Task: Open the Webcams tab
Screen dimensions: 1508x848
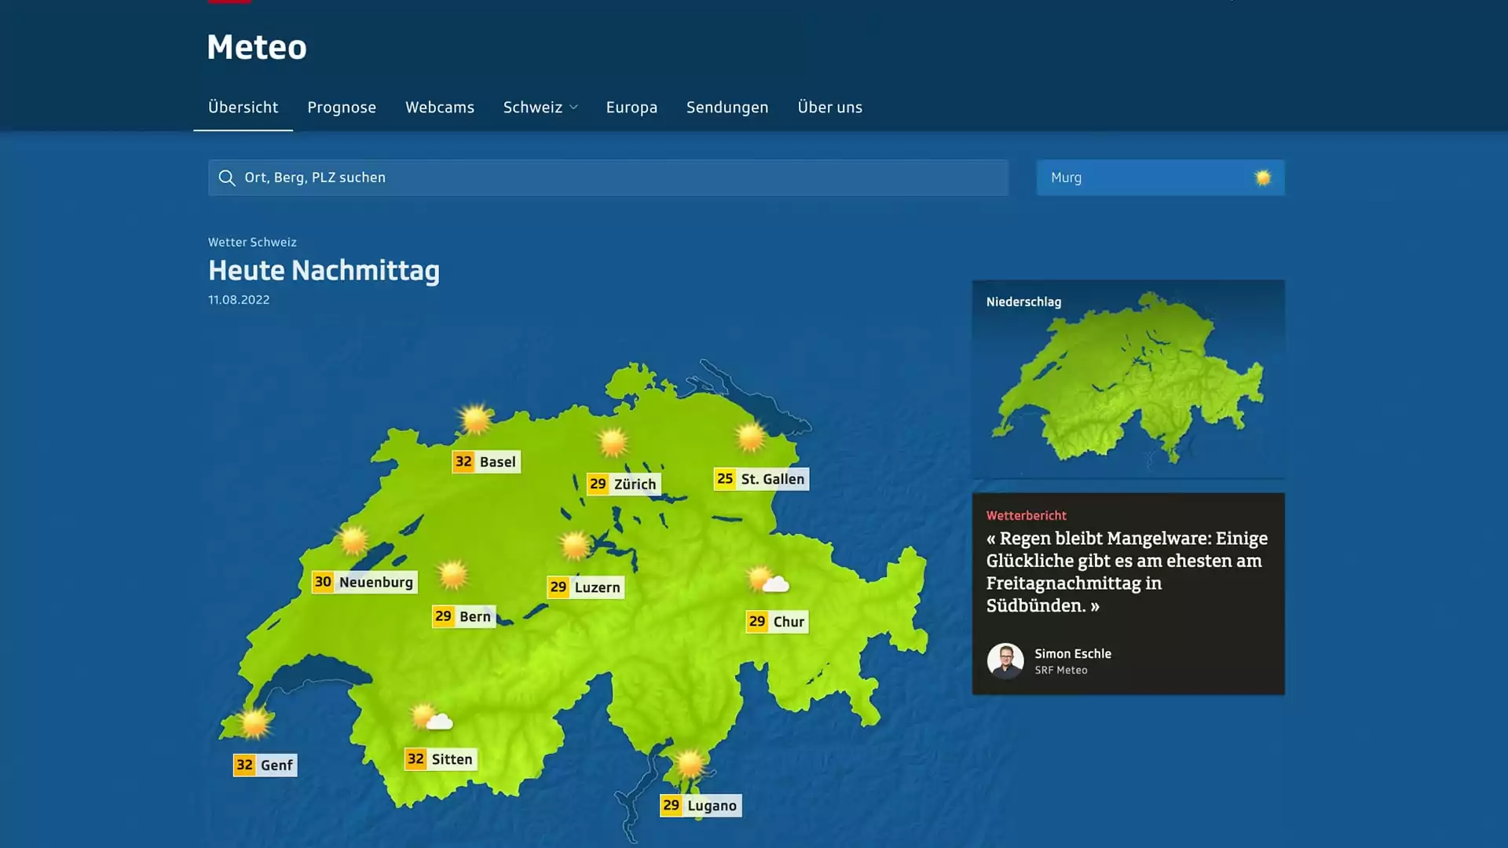Action: click(440, 108)
